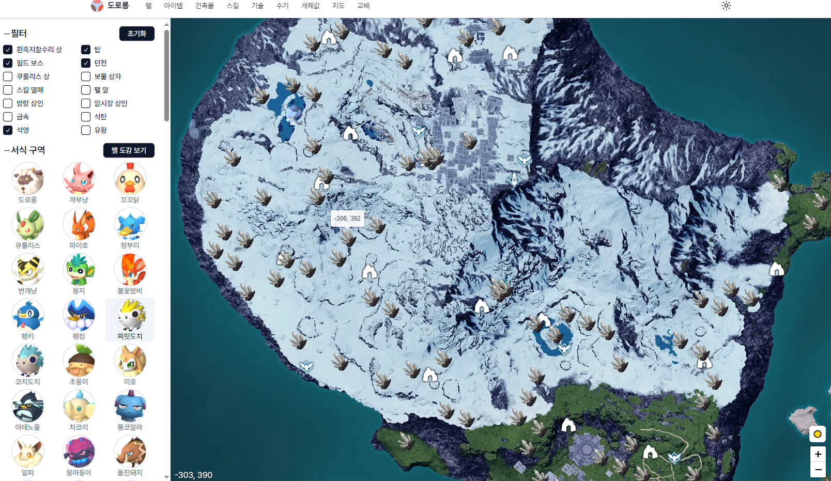Zoom in the map with plus button
Viewport: 831px width, 481px height.
point(818,454)
